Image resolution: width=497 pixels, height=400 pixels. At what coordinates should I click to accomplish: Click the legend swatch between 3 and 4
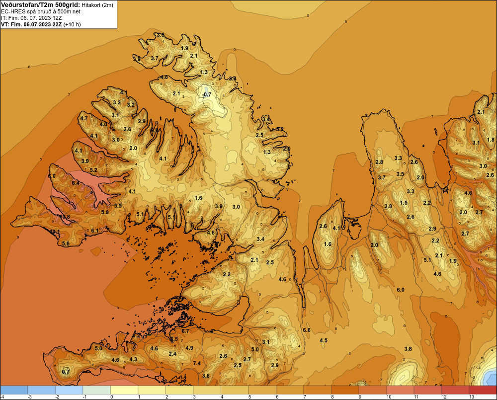pos(207,390)
